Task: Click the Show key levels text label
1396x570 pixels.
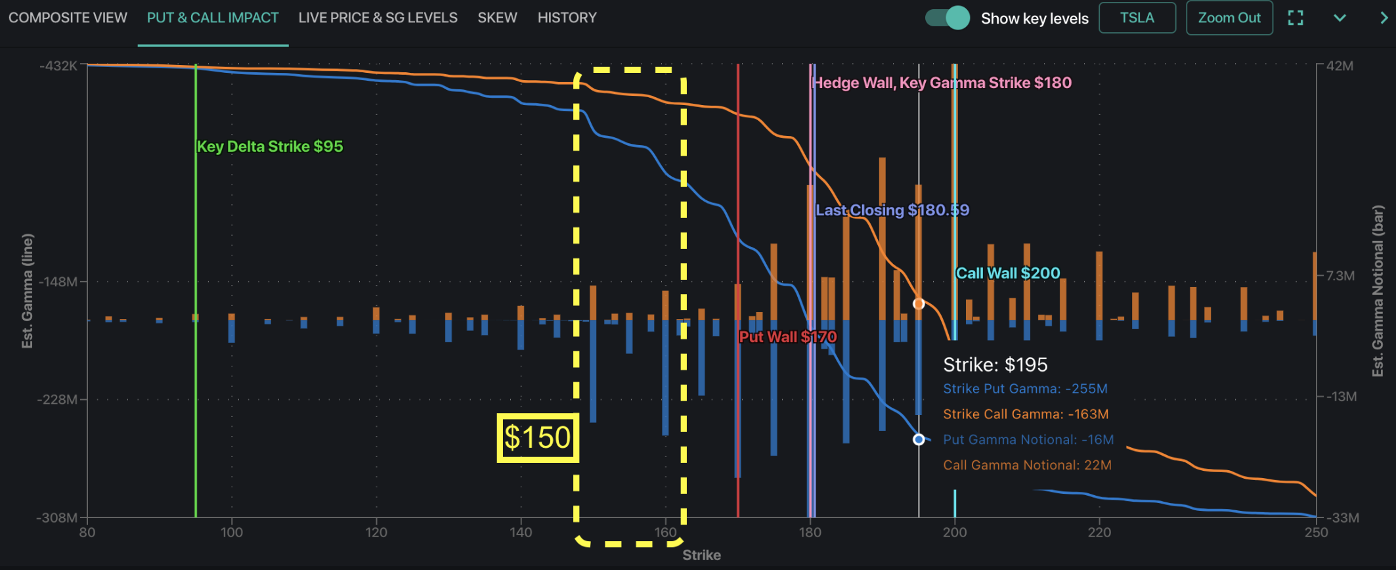Action: point(1034,18)
